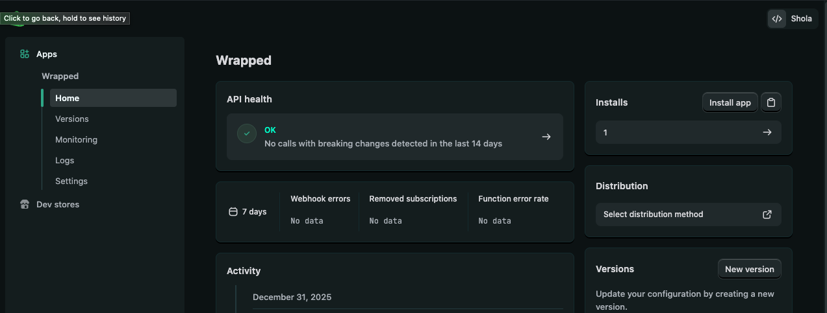Go to the Versions page in sidebar
The width and height of the screenshot is (827, 313).
(x=72, y=119)
